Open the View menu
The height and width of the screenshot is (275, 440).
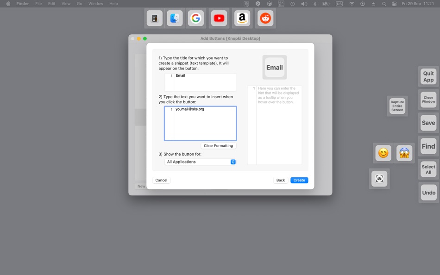coord(66,4)
